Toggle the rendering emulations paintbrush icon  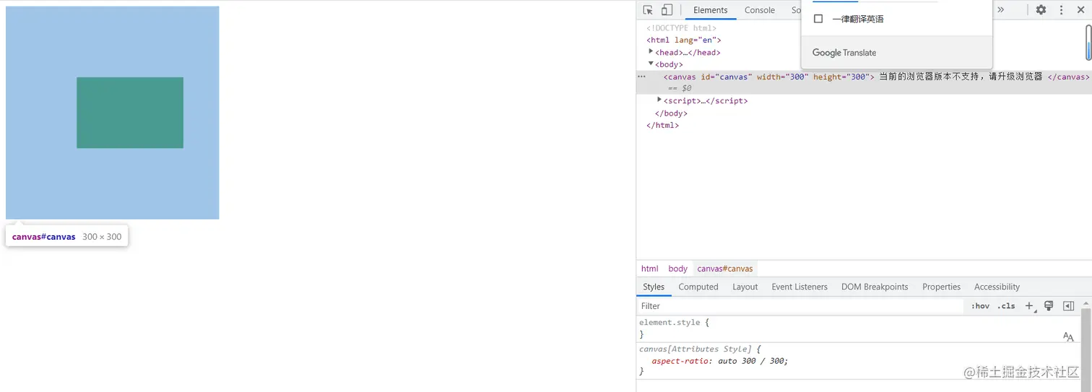tap(1049, 306)
